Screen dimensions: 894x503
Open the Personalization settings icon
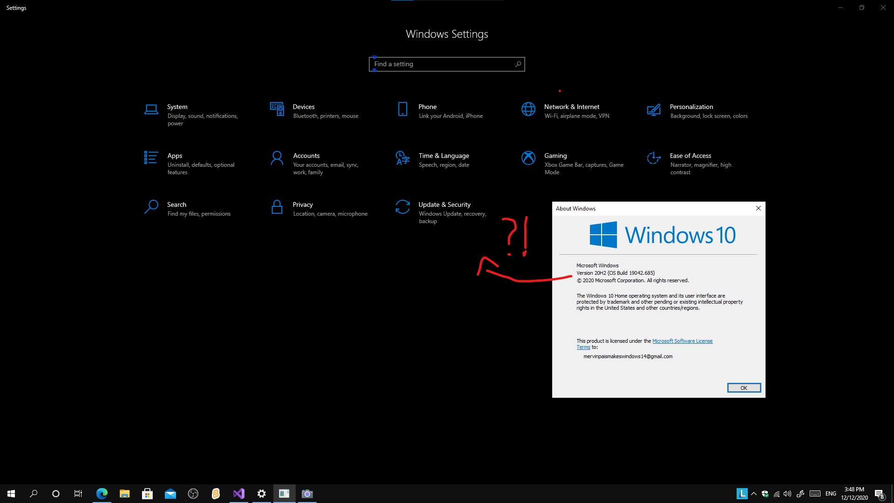coord(654,109)
